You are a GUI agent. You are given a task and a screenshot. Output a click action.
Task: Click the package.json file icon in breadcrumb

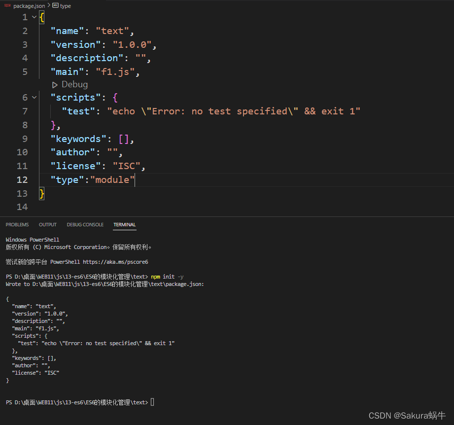8,5
